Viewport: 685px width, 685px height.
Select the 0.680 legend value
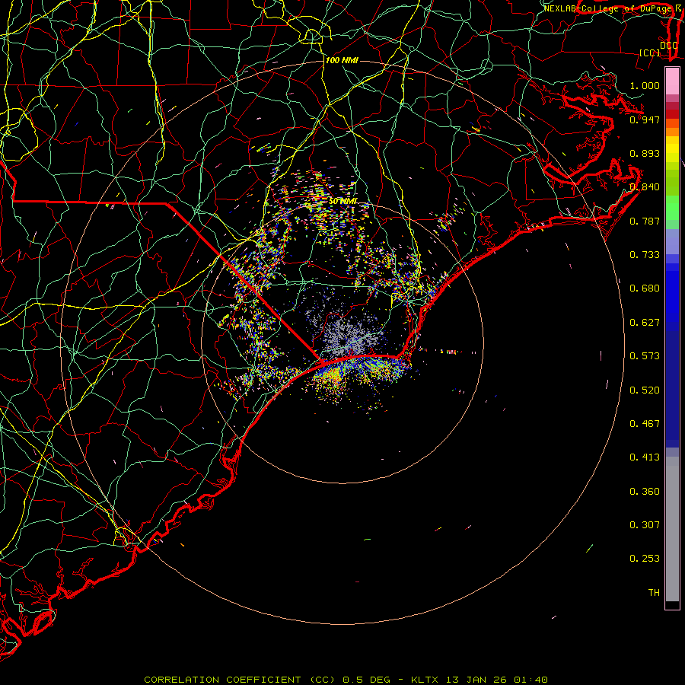coord(645,288)
